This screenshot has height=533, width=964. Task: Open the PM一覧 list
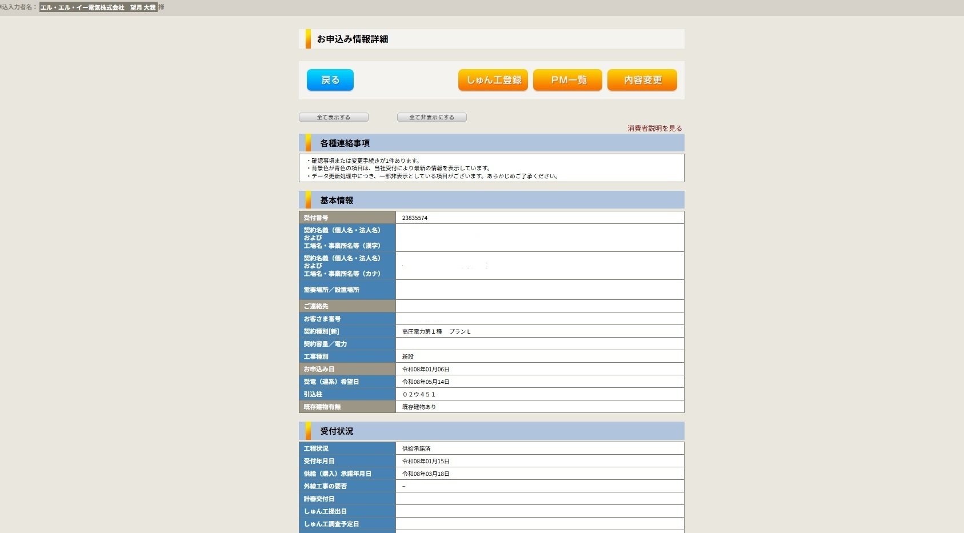[567, 80]
